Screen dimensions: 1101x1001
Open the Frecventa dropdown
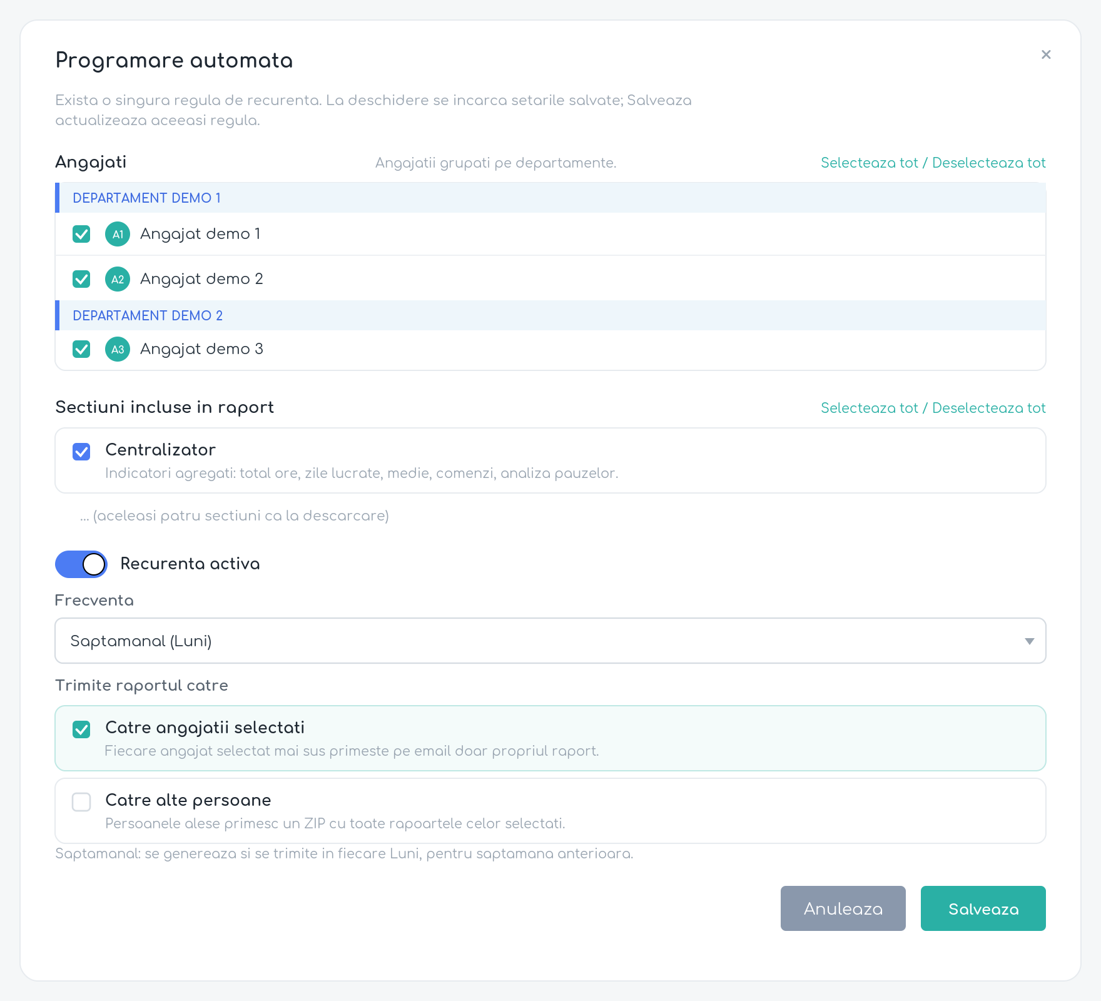point(550,641)
